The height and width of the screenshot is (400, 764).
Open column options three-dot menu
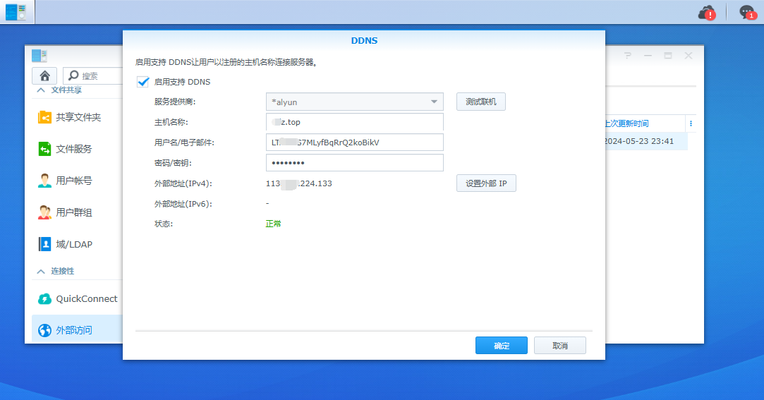click(691, 123)
